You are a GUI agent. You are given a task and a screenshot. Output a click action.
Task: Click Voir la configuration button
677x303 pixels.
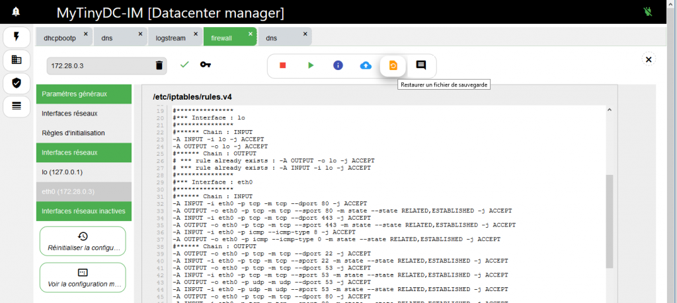[x=83, y=277]
